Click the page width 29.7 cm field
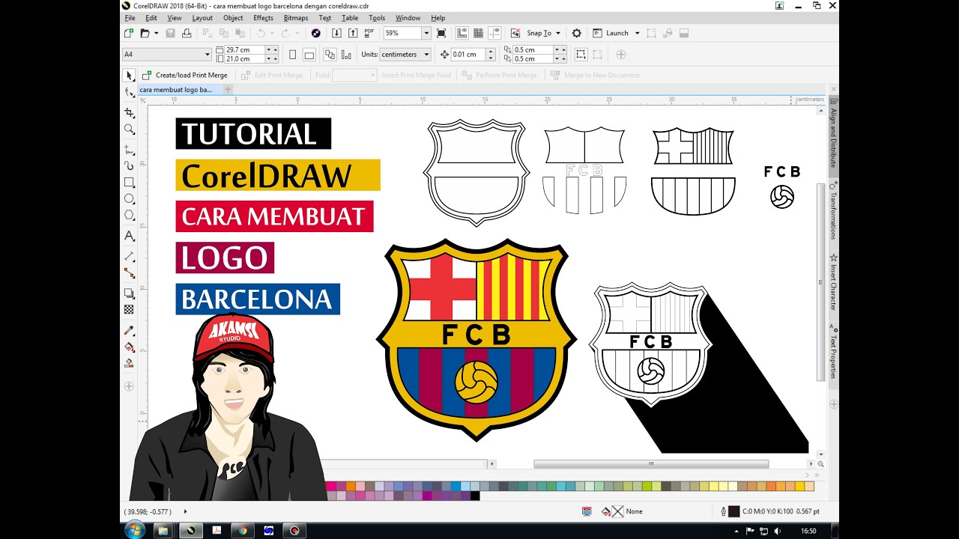Screen dimensions: 959x539 tap(245, 50)
